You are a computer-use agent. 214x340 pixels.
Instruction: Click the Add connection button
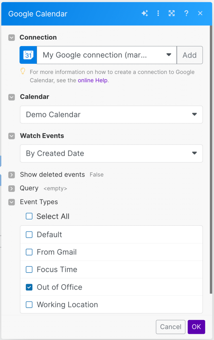pos(190,55)
